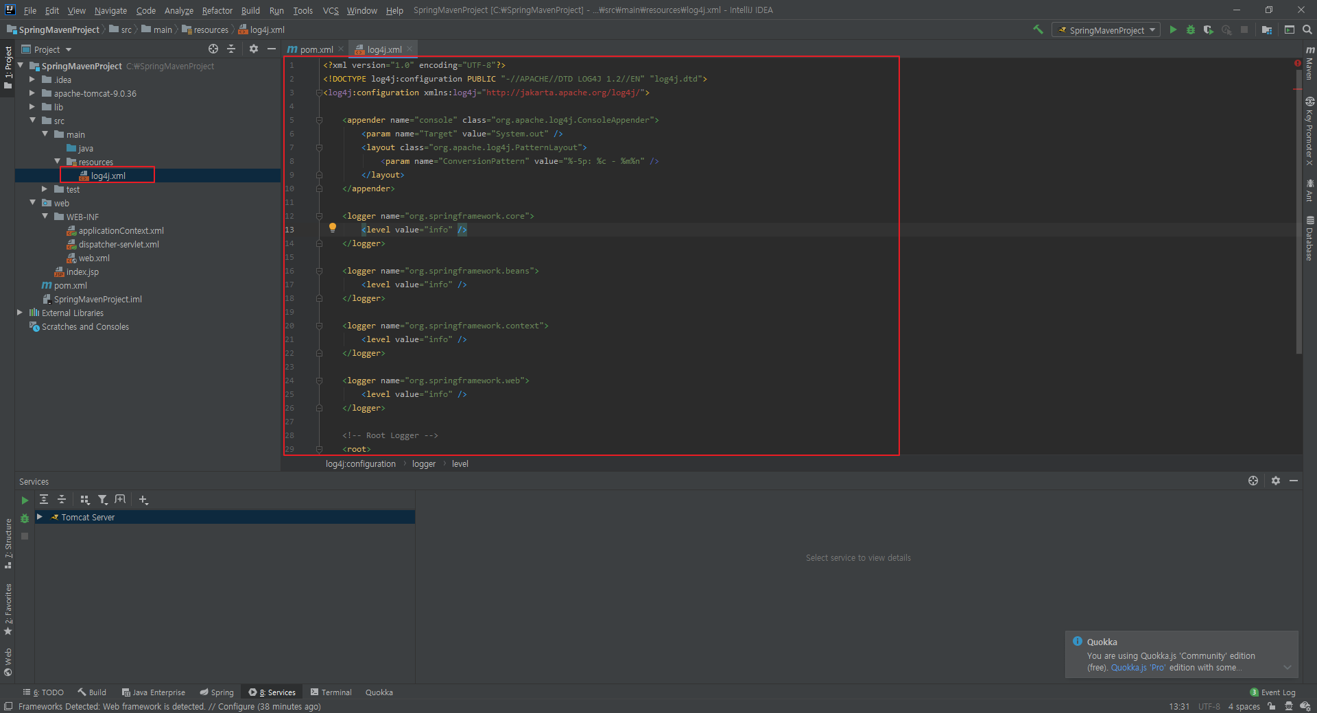Start debugging with the top toolbar bug icon
1317x713 pixels.
[1191, 29]
